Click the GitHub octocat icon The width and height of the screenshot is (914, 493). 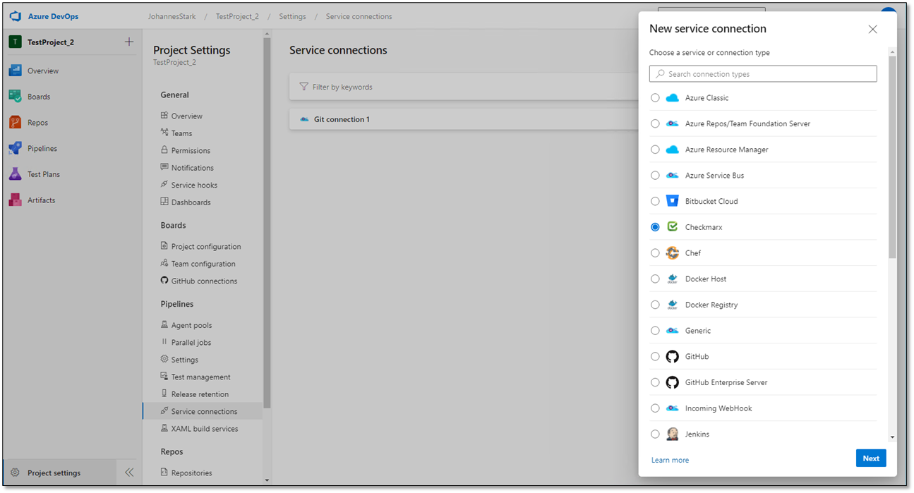tap(672, 356)
